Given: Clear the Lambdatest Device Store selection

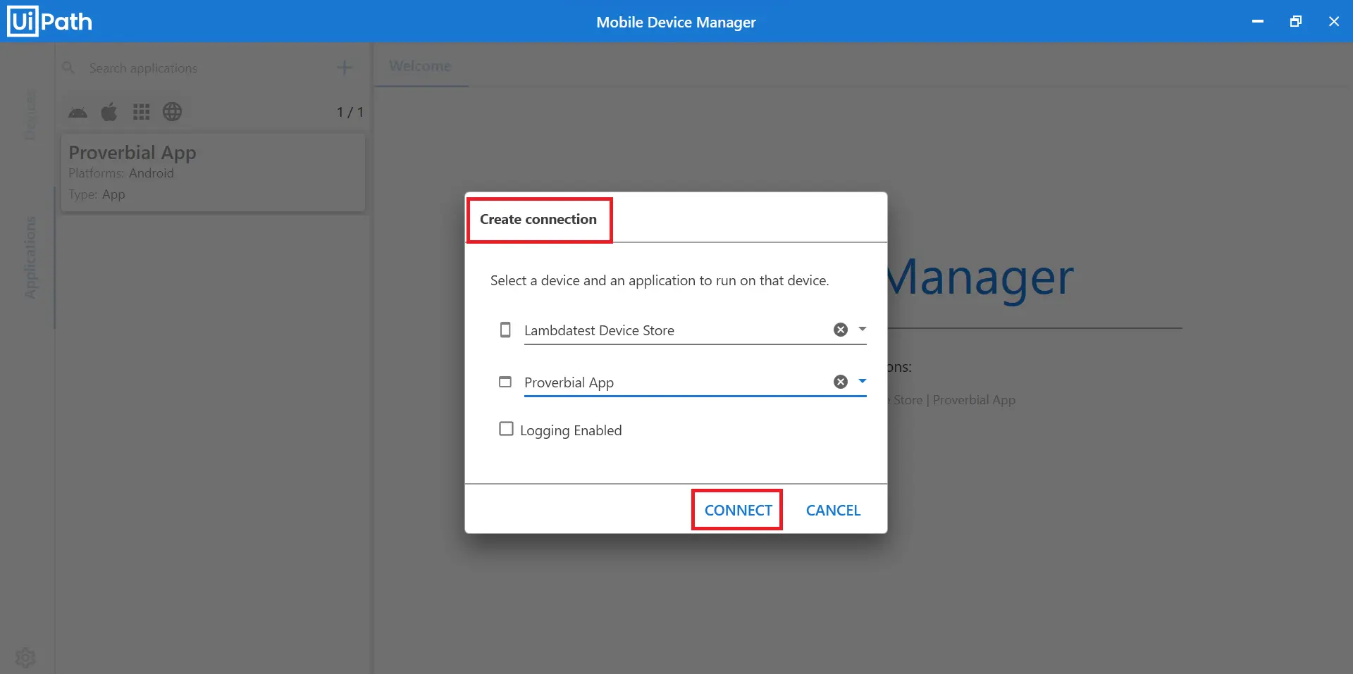Looking at the screenshot, I should point(840,330).
